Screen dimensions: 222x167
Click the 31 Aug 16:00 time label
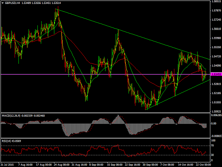pyautogui.click(x=79, y=165)
